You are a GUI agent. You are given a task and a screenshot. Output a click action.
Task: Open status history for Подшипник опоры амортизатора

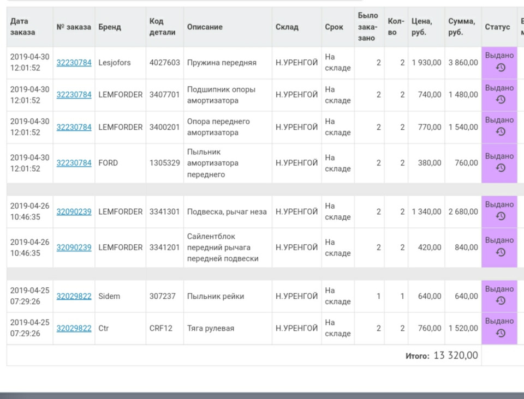click(x=500, y=100)
